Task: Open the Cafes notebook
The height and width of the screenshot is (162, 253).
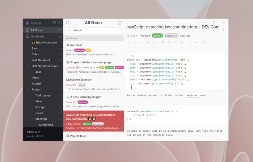Action: (43, 54)
